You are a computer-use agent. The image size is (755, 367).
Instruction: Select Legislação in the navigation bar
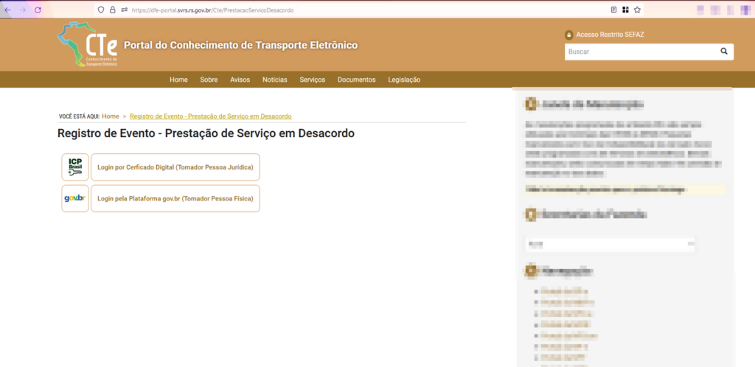(404, 80)
